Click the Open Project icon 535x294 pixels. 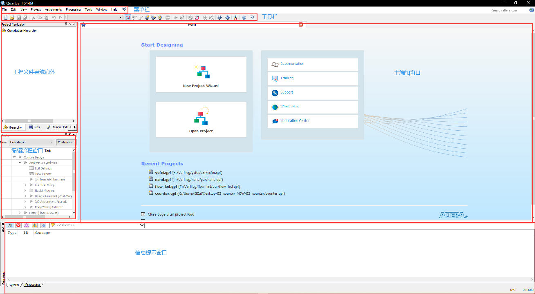pyautogui.click(x=201, y=116)
